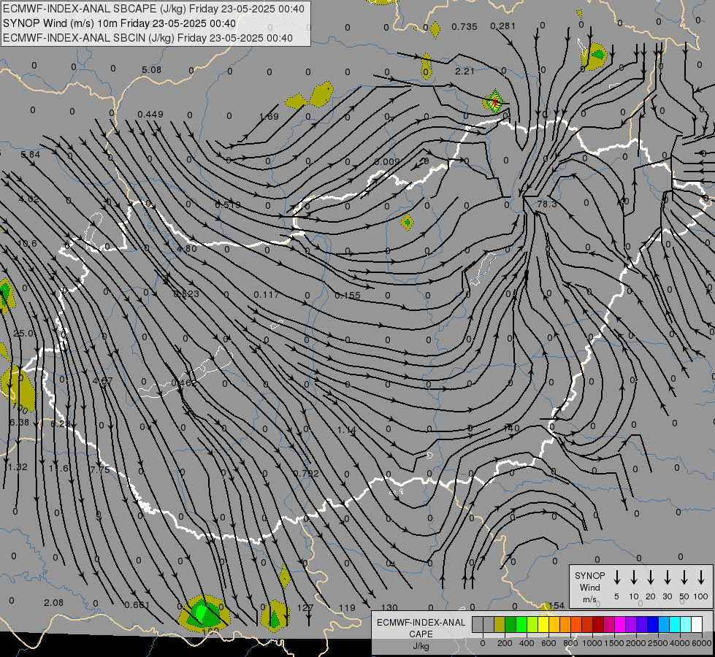Viewport: 715px width, 657px height.
Task: Select the SYNOP Wind 10m title line
Action: [x=120, y=23]
